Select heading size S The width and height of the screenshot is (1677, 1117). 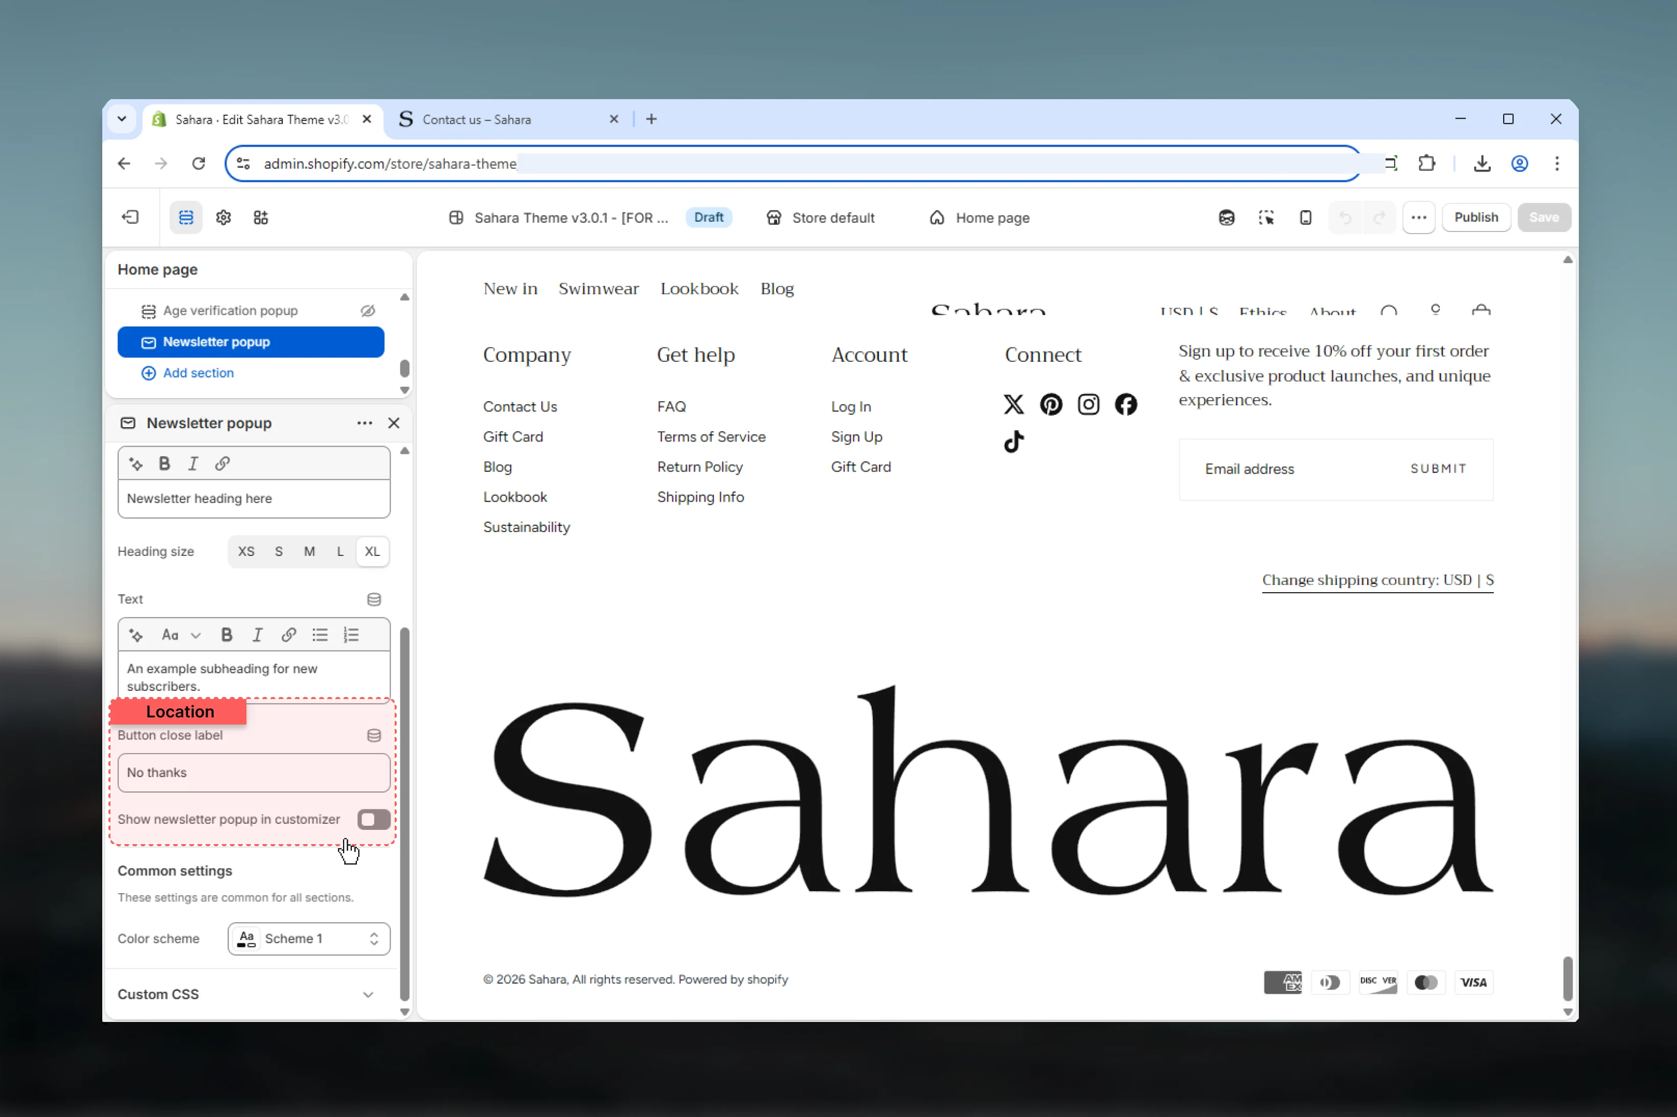tap(279, 551)
